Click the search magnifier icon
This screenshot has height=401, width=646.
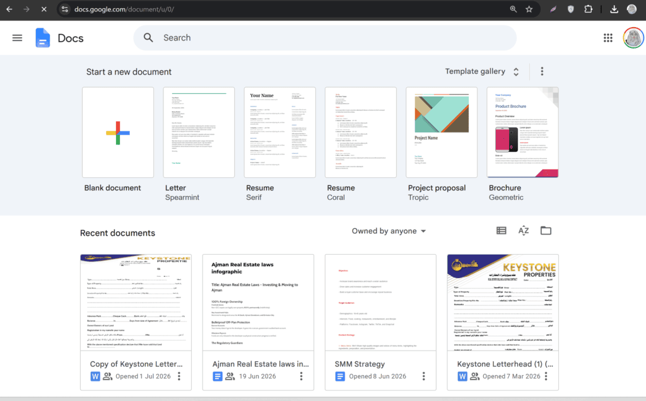148,38
